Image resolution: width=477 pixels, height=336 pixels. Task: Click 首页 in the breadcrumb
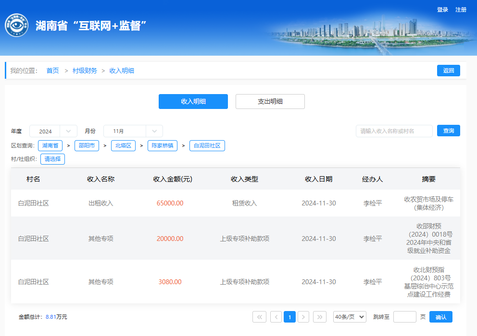point(52,71)
